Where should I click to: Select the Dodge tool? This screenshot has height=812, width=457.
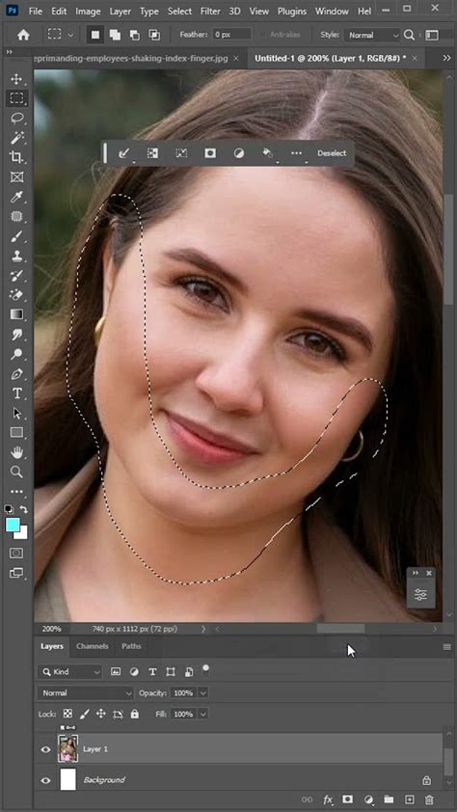16,354
